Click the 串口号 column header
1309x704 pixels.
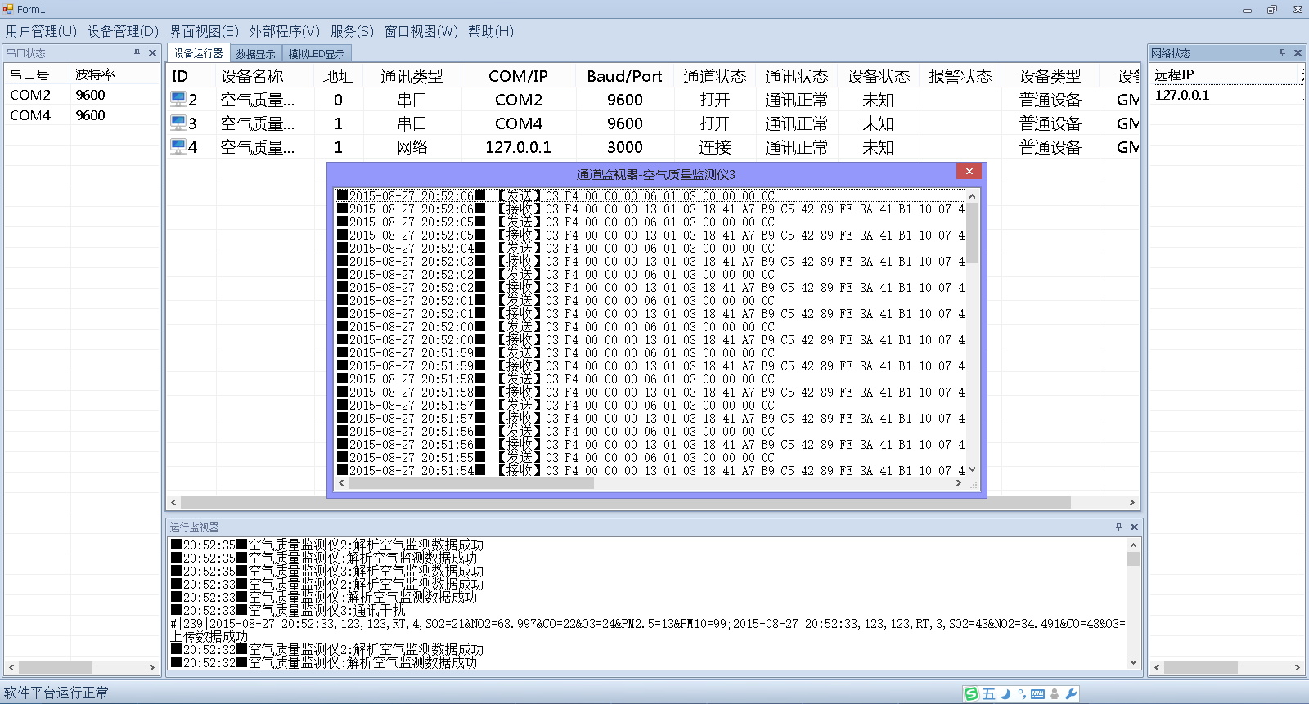click(x=38, y=74)
